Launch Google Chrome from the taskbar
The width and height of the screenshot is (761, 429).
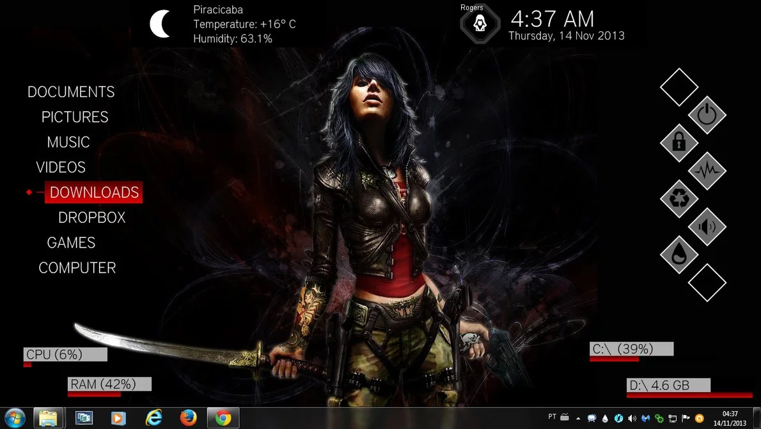[223, 418]
